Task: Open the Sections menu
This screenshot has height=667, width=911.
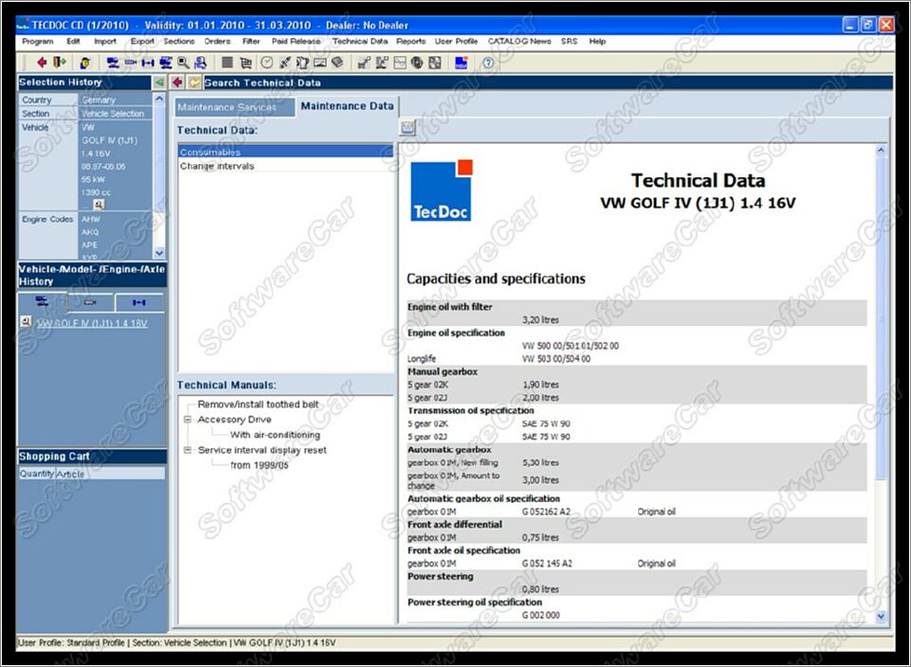Action: 179,42
